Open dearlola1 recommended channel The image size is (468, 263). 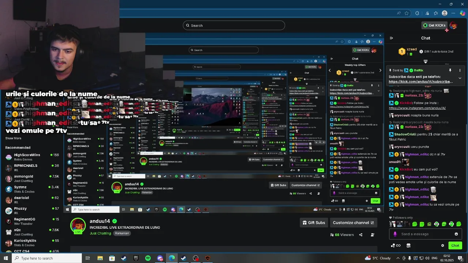point(32,200)
